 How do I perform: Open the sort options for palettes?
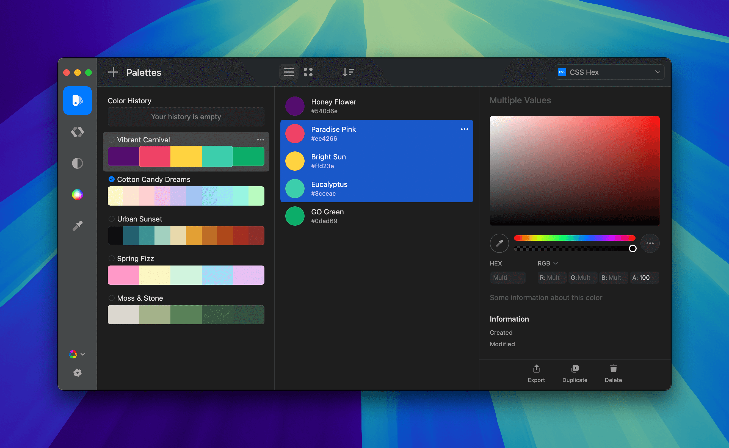pyautogui.click(x=348, y=72)
